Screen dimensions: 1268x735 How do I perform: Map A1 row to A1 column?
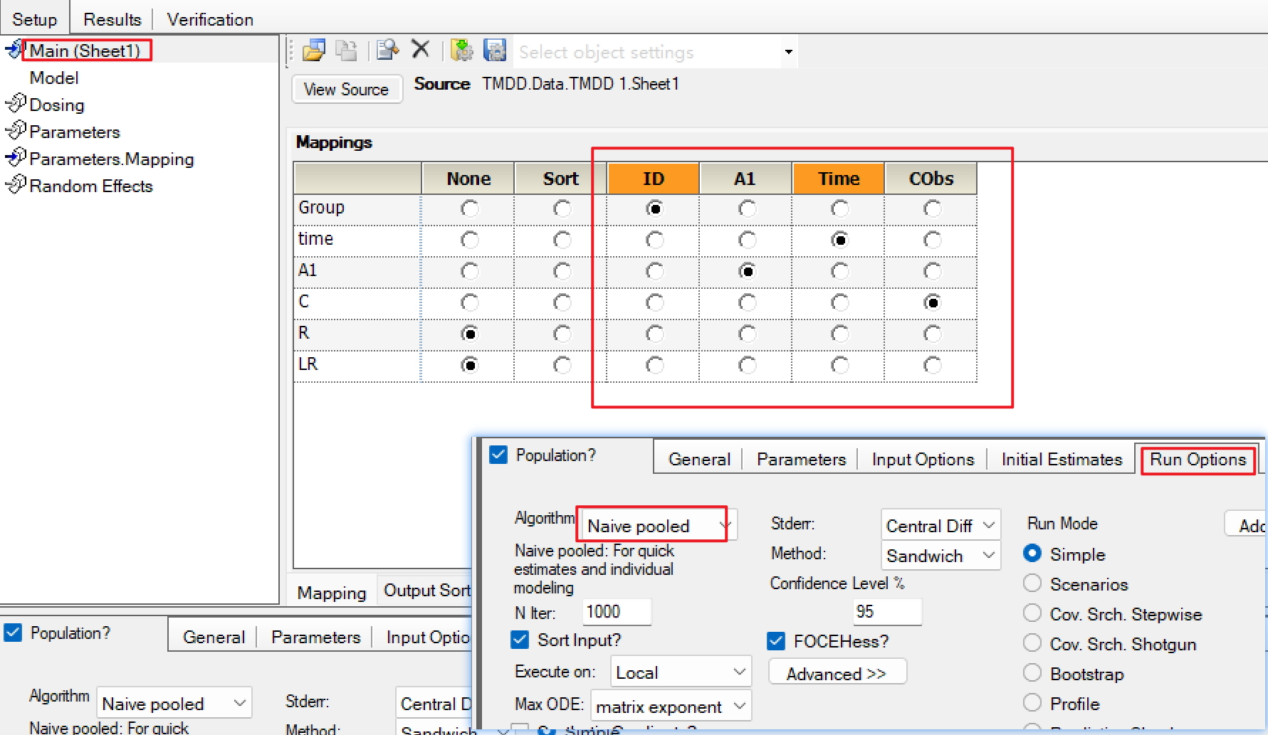(747, 271)
